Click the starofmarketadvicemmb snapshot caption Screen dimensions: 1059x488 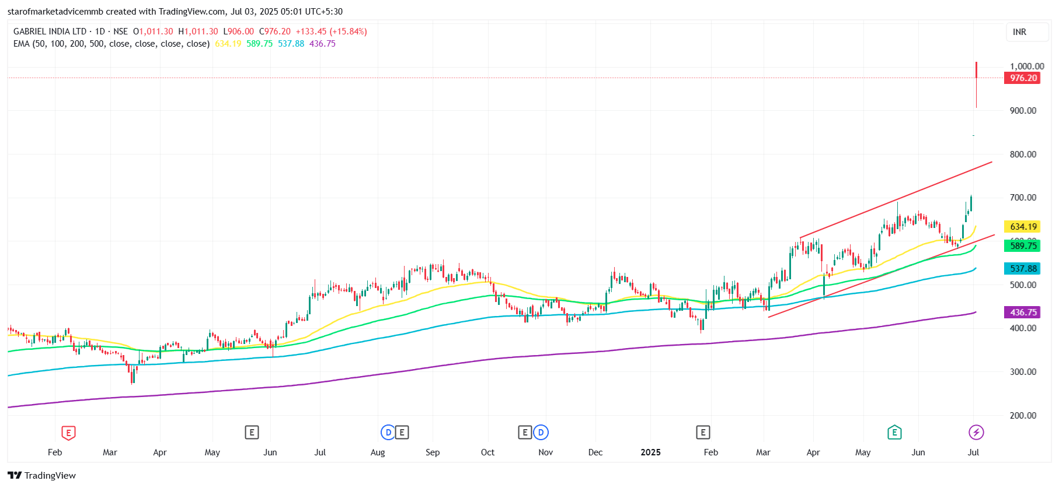175,12
